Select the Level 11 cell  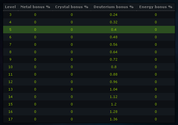coord(11,74)
